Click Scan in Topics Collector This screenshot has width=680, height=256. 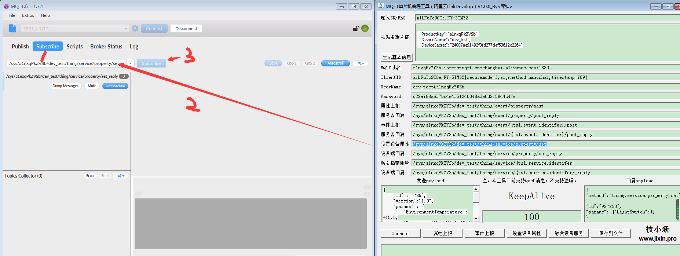90,176
